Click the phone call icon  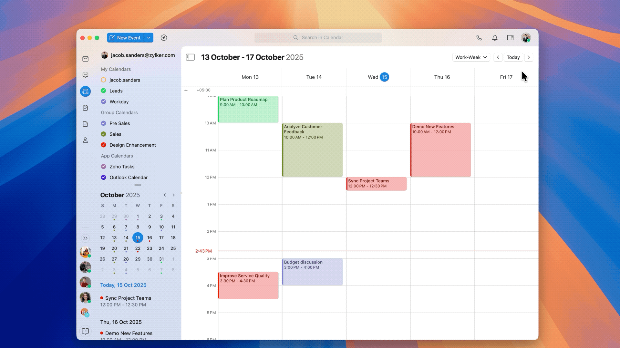coord(479,38)
